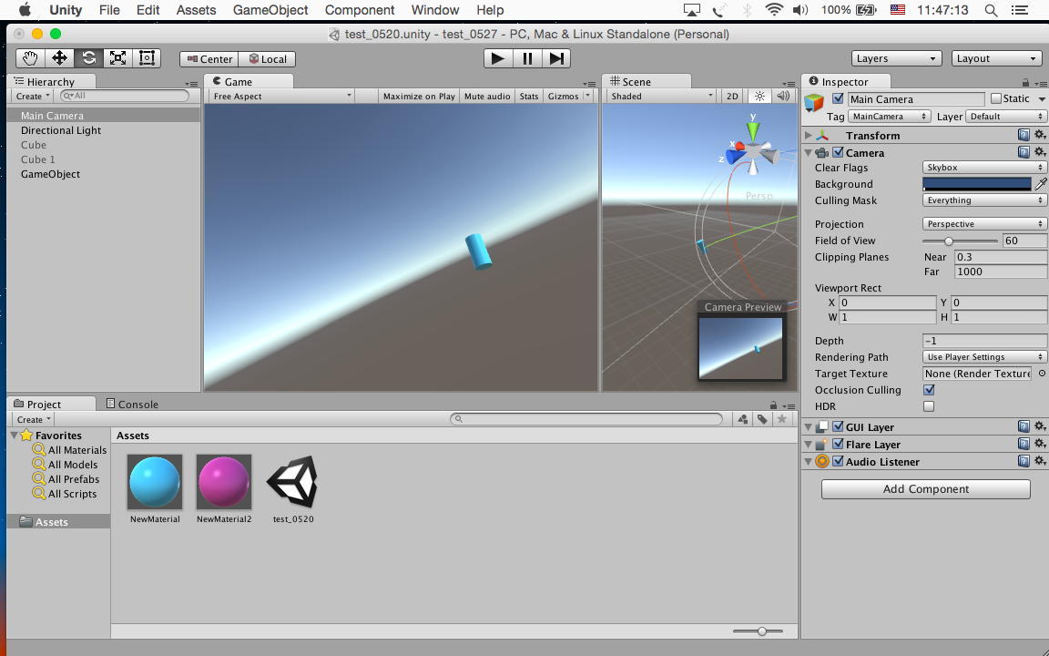Open Transform component gear settings
The height and width of the screenshot is (656, 1049).
pos(1040,135)
